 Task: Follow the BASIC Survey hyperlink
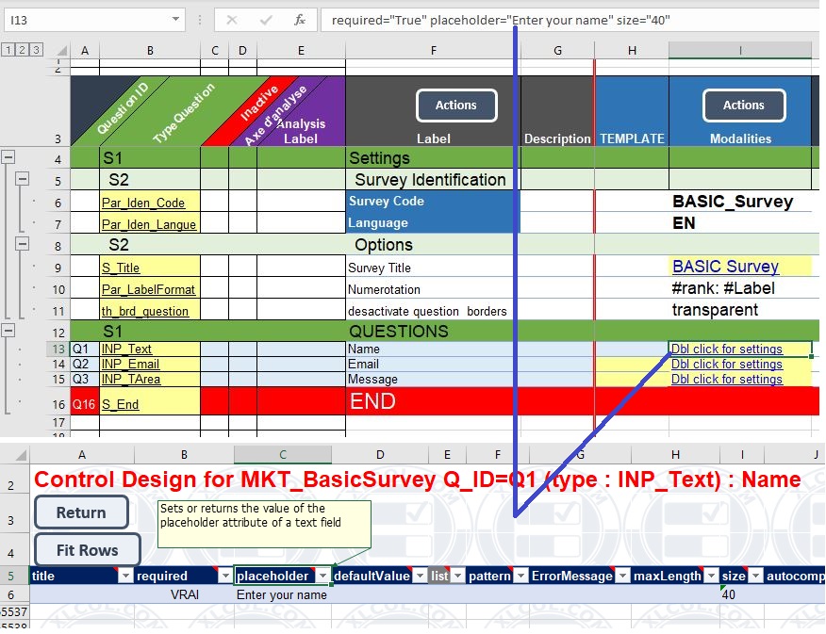(x=724, y=267)
